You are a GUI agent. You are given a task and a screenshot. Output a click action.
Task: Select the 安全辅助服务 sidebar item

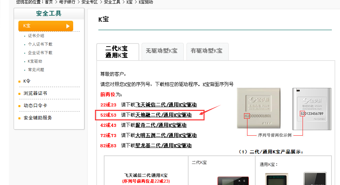tap(38, 118)
